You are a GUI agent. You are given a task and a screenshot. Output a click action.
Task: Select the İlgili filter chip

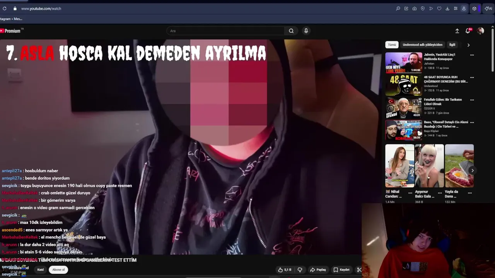pyautogui.click(x=452, y=45)
